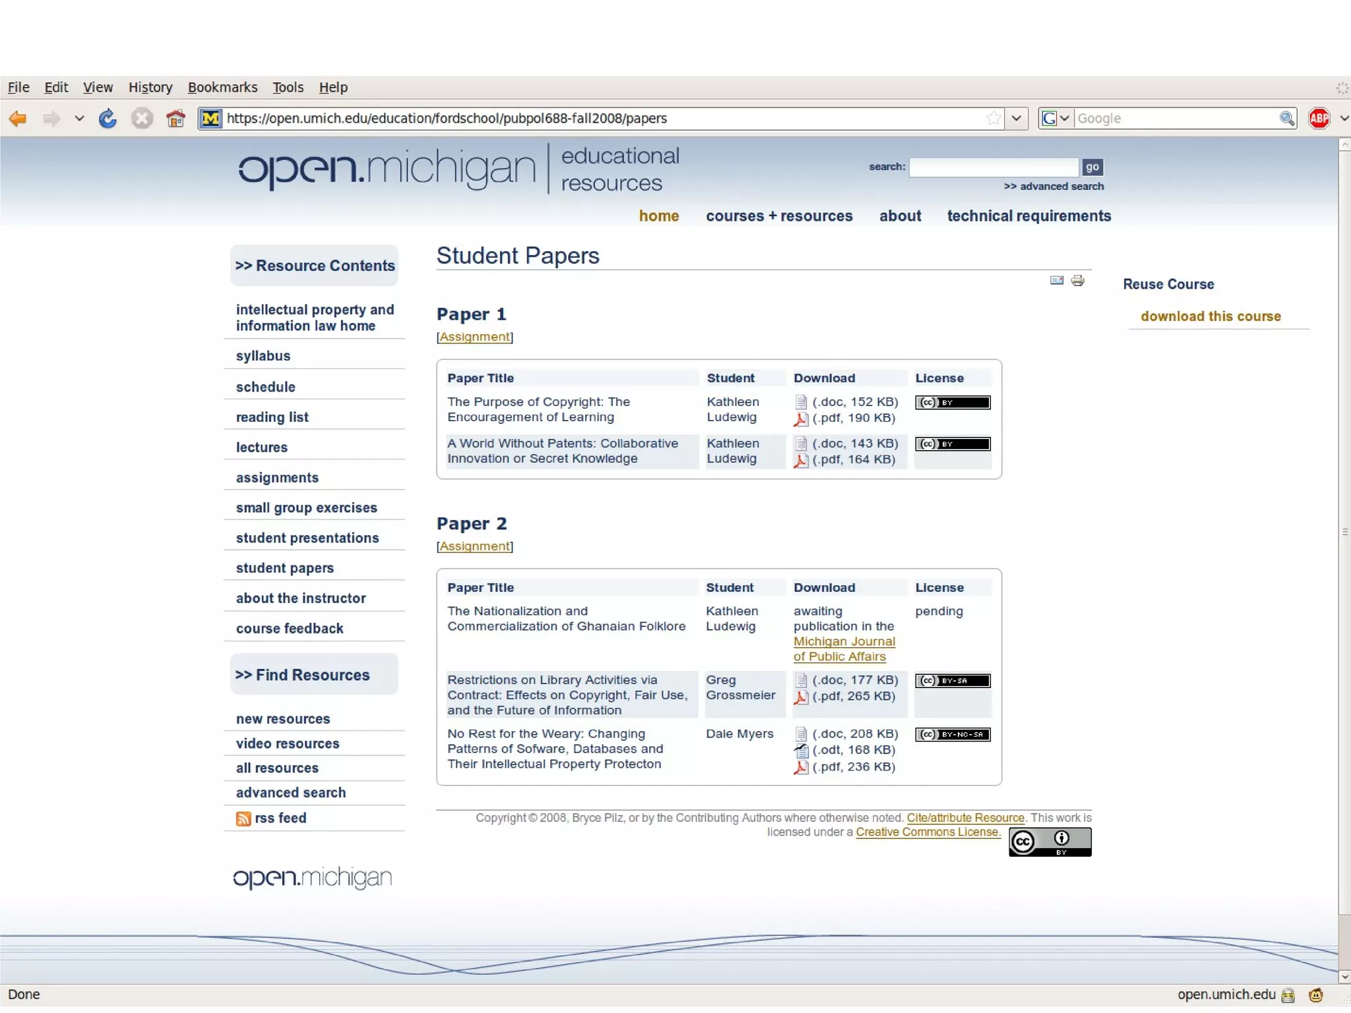The image size is (1351, 1013).
Task: Open the Google search engine selector dropdown
Action: 1055,119
